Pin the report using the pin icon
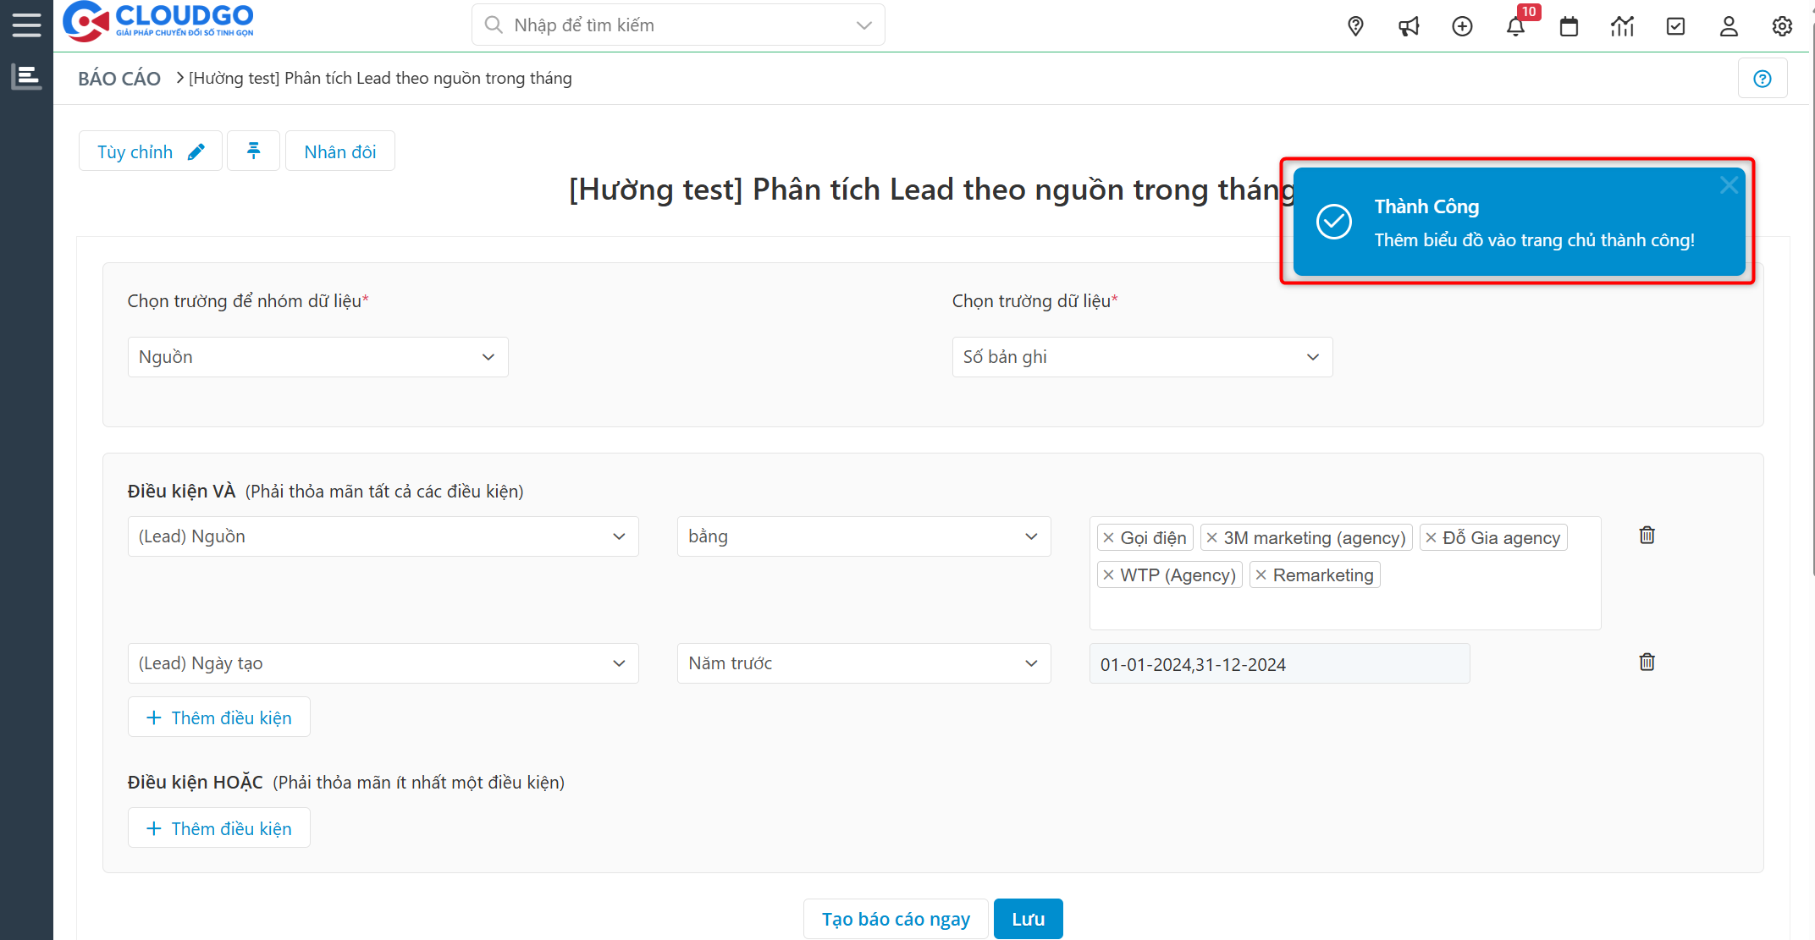Viewport: 1815px width, 940px height. 253,151
